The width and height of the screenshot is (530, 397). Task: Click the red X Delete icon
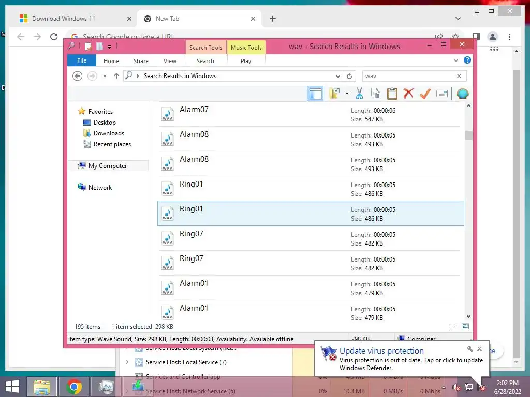pos(408,94)
